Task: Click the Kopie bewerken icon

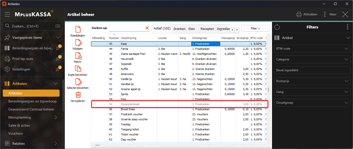Action: tap(78, 69)
